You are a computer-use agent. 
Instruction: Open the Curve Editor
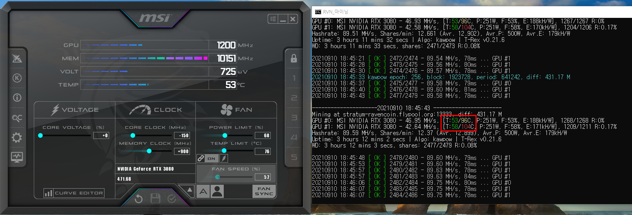coord(74,193)
